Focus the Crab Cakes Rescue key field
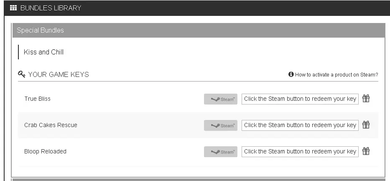390x181 pixels. tap(300, 125)
